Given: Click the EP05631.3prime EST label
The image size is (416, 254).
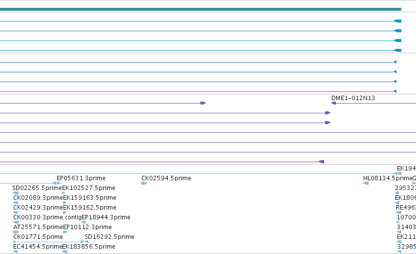Looking at the screenshot, I should [x=81, y=178].
